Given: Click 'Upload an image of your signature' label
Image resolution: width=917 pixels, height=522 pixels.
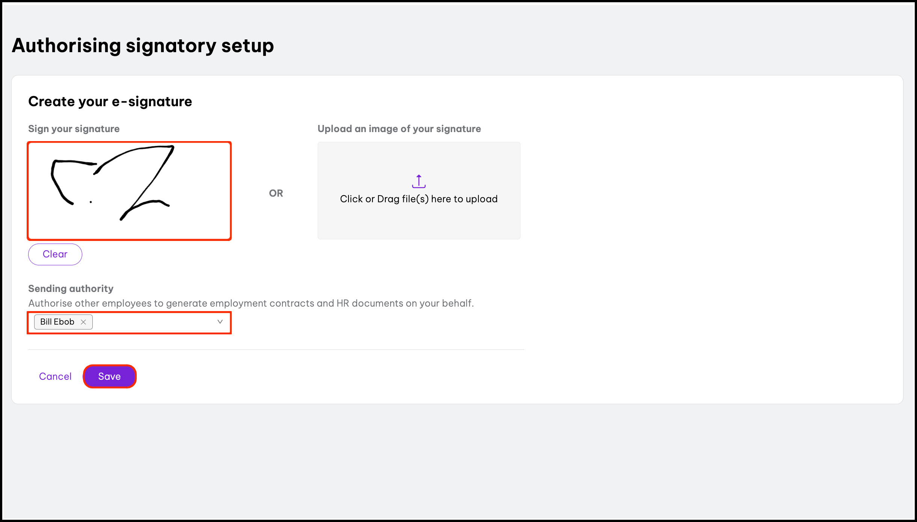Looking at the screenshot, I should (399, 129).
